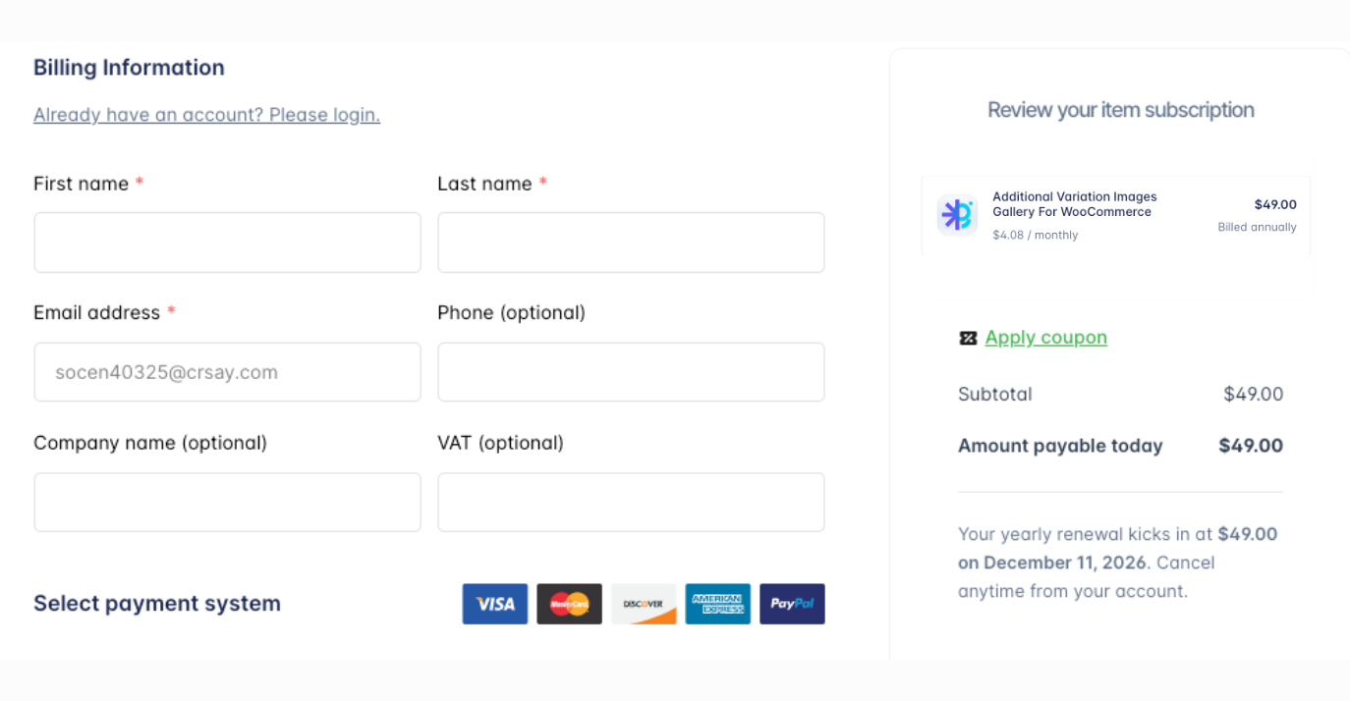Image resolution: width=1350 pixels, height=701 pixels.
Task: Pick the Discover card payment icon
Action: (x=644, y=604)
